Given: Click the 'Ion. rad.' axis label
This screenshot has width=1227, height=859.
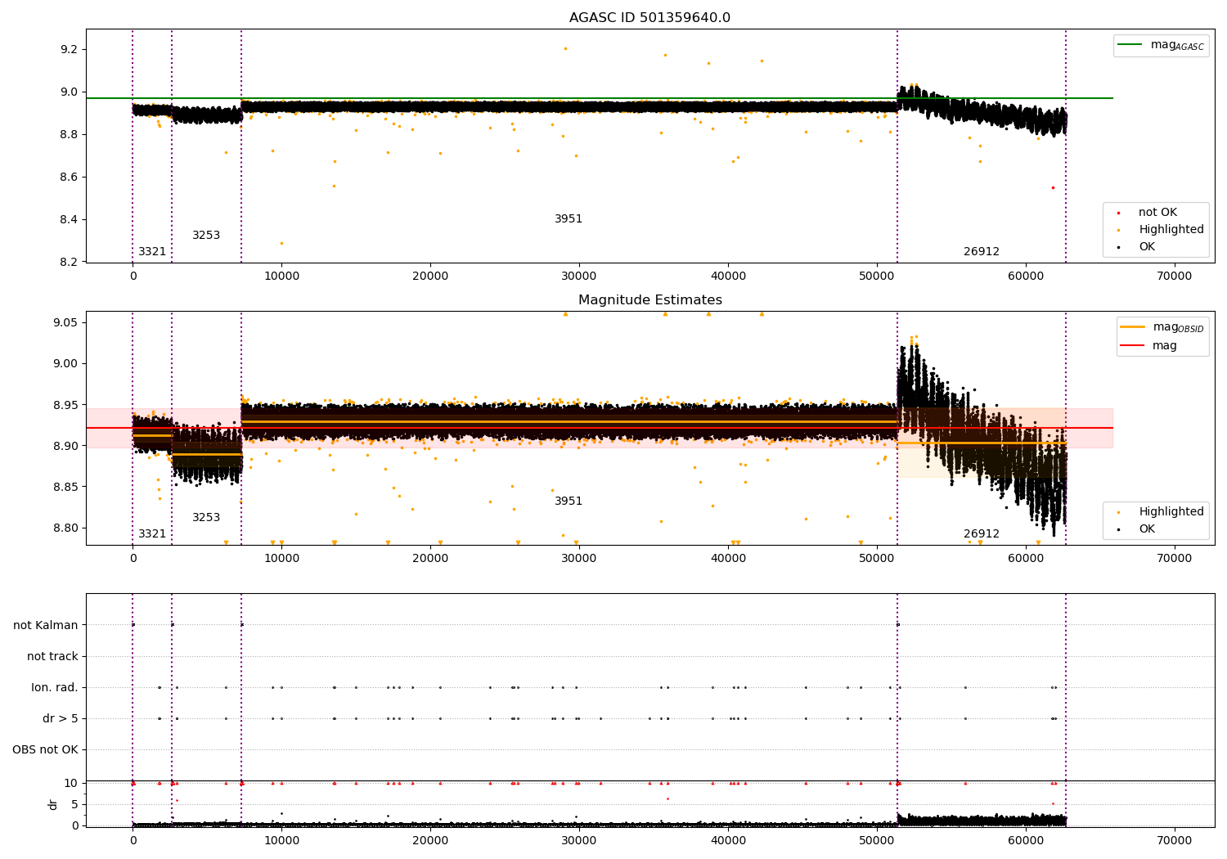Looking at the screenshot, I should [x=55, y=688].
